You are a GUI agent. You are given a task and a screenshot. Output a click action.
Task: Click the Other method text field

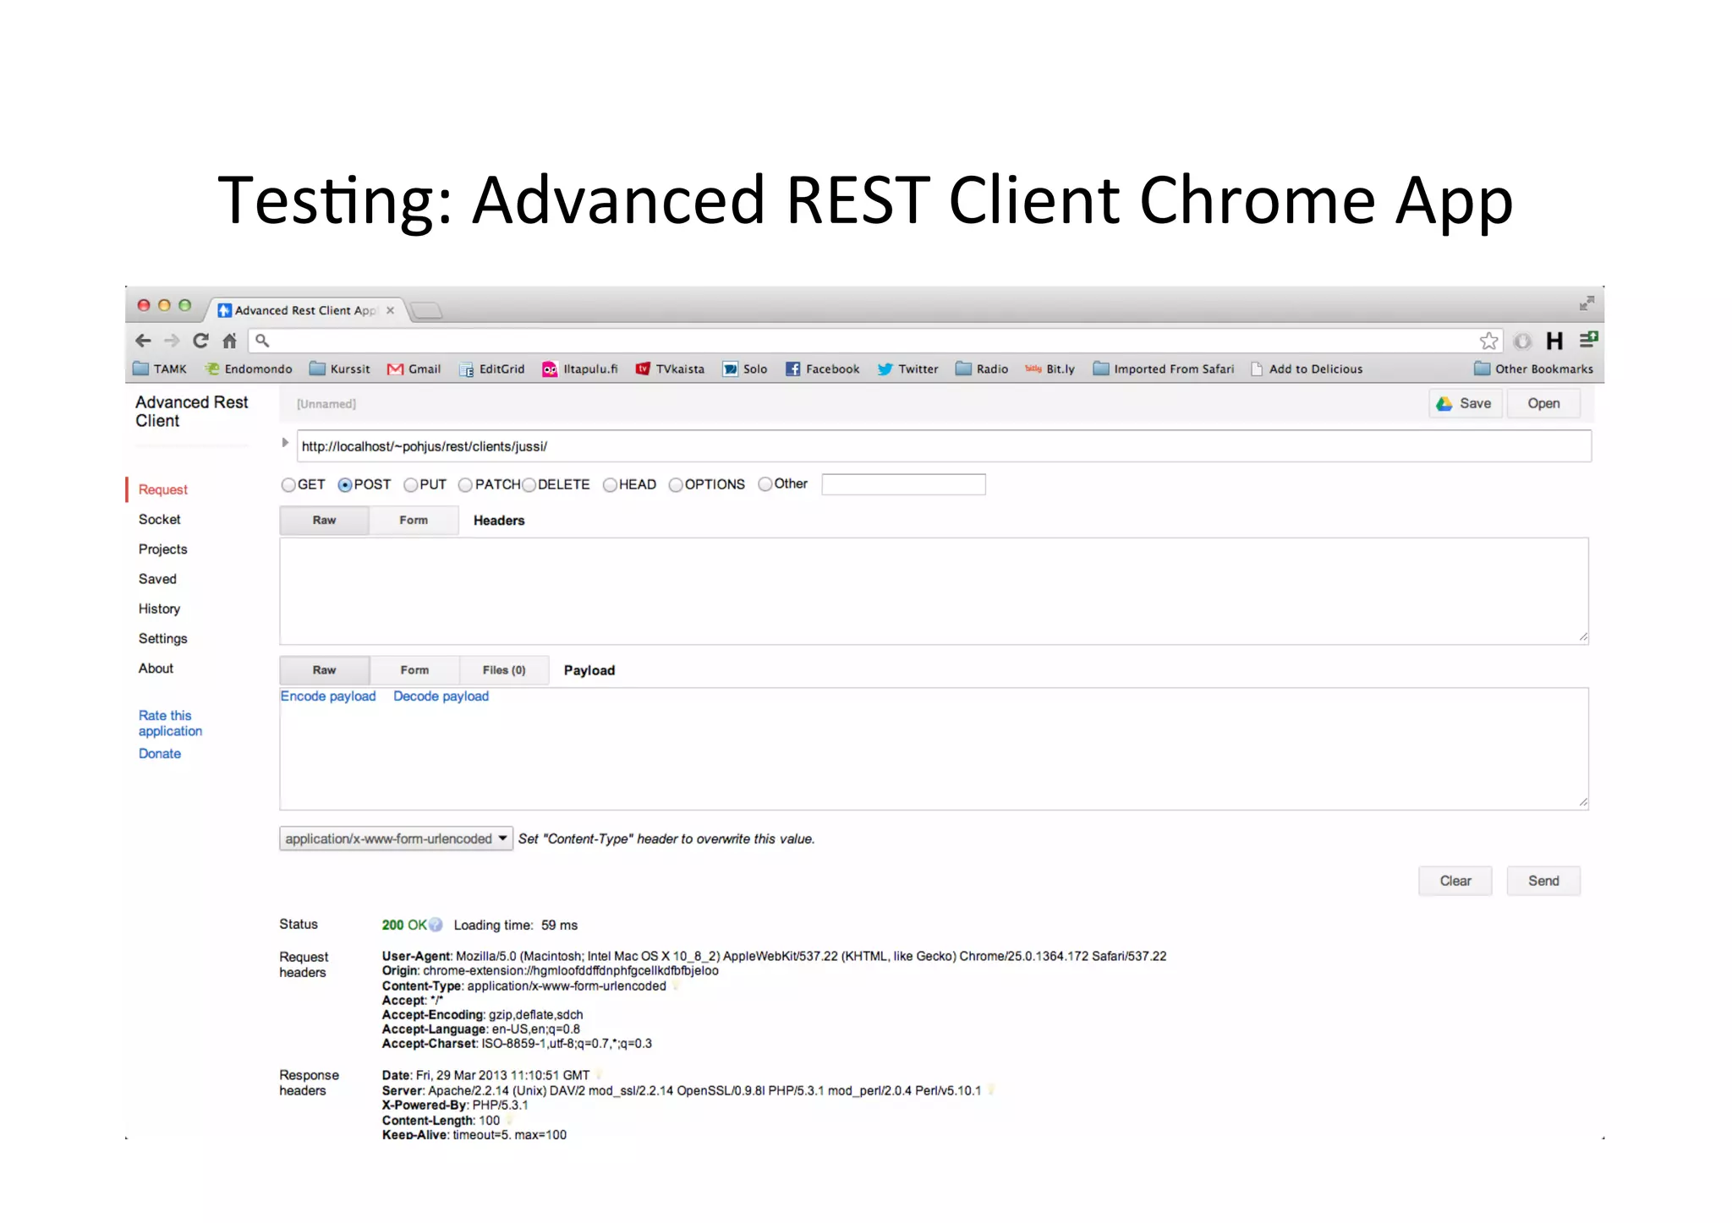coord(903,484)
